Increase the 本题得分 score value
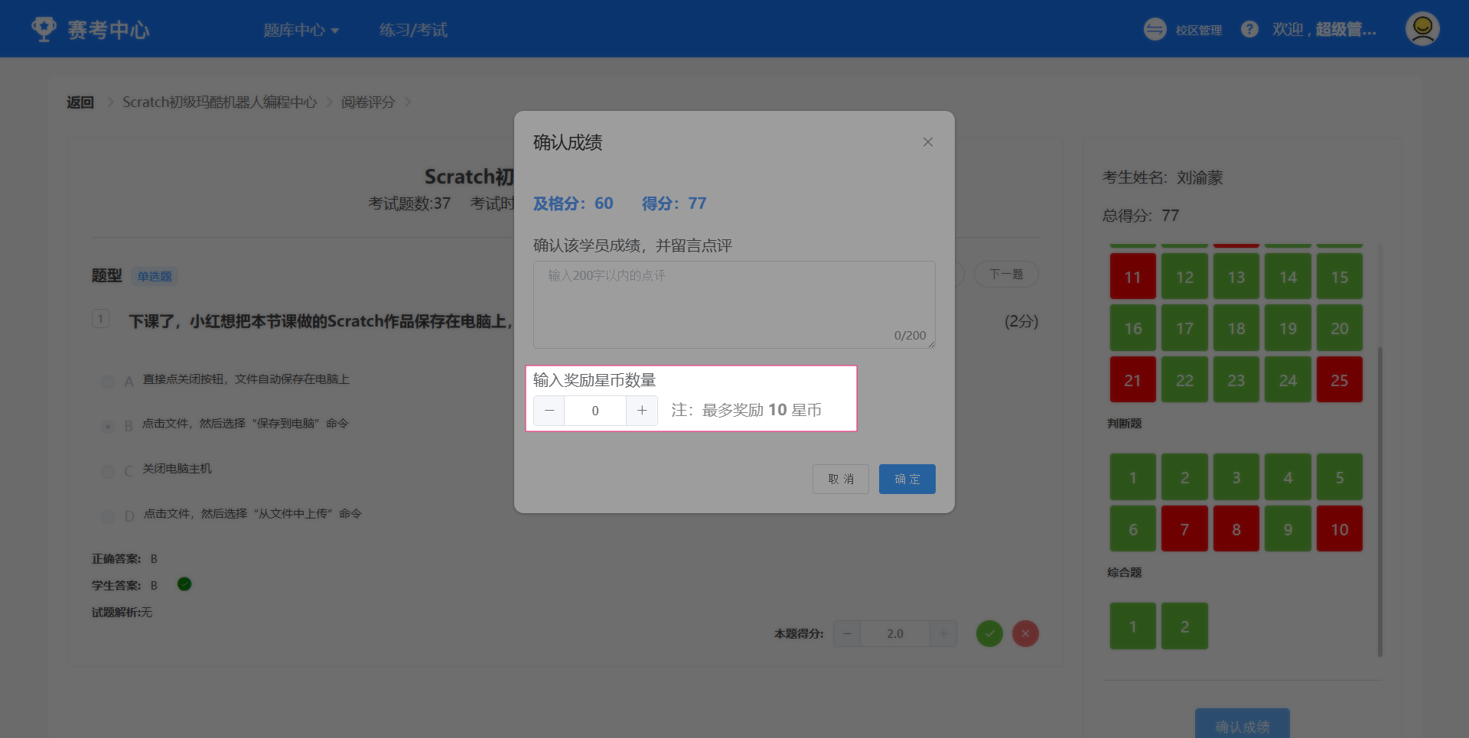 click(943, 634)
